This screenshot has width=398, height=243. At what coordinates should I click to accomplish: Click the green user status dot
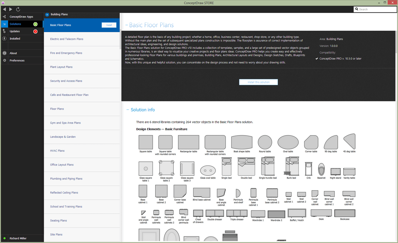coord(5,238)
